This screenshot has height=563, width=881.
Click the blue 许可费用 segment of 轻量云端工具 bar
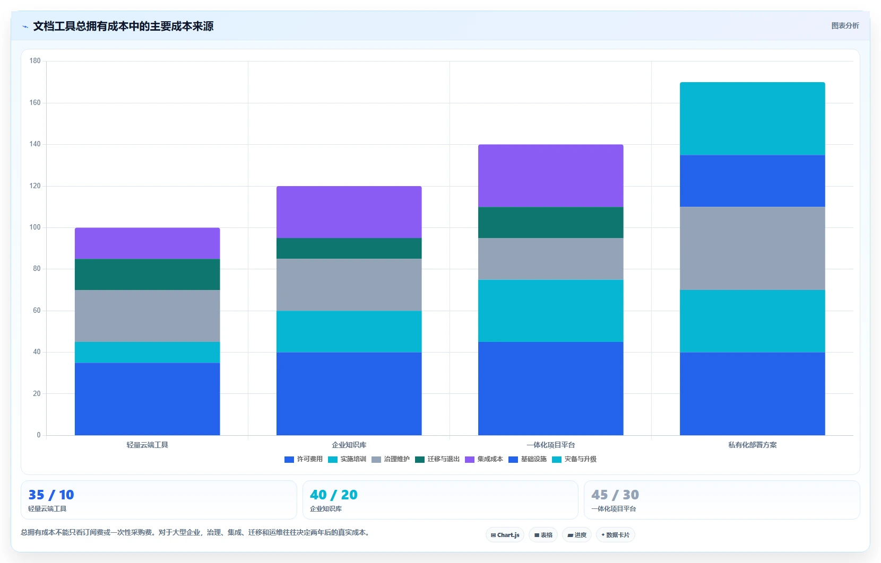(147, 399)
